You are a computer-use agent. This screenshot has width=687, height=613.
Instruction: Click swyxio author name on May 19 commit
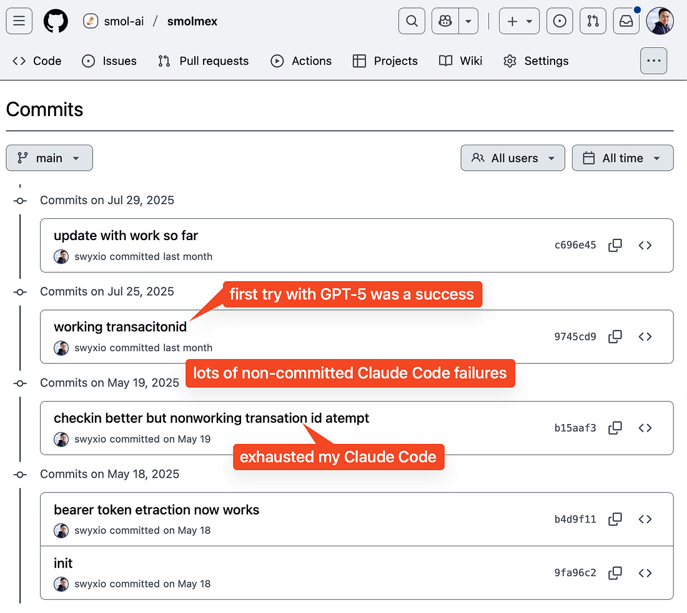(91, 439)
